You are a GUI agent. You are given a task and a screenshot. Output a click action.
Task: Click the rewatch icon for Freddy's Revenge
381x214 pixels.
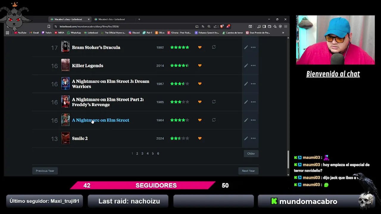point(214,102)
